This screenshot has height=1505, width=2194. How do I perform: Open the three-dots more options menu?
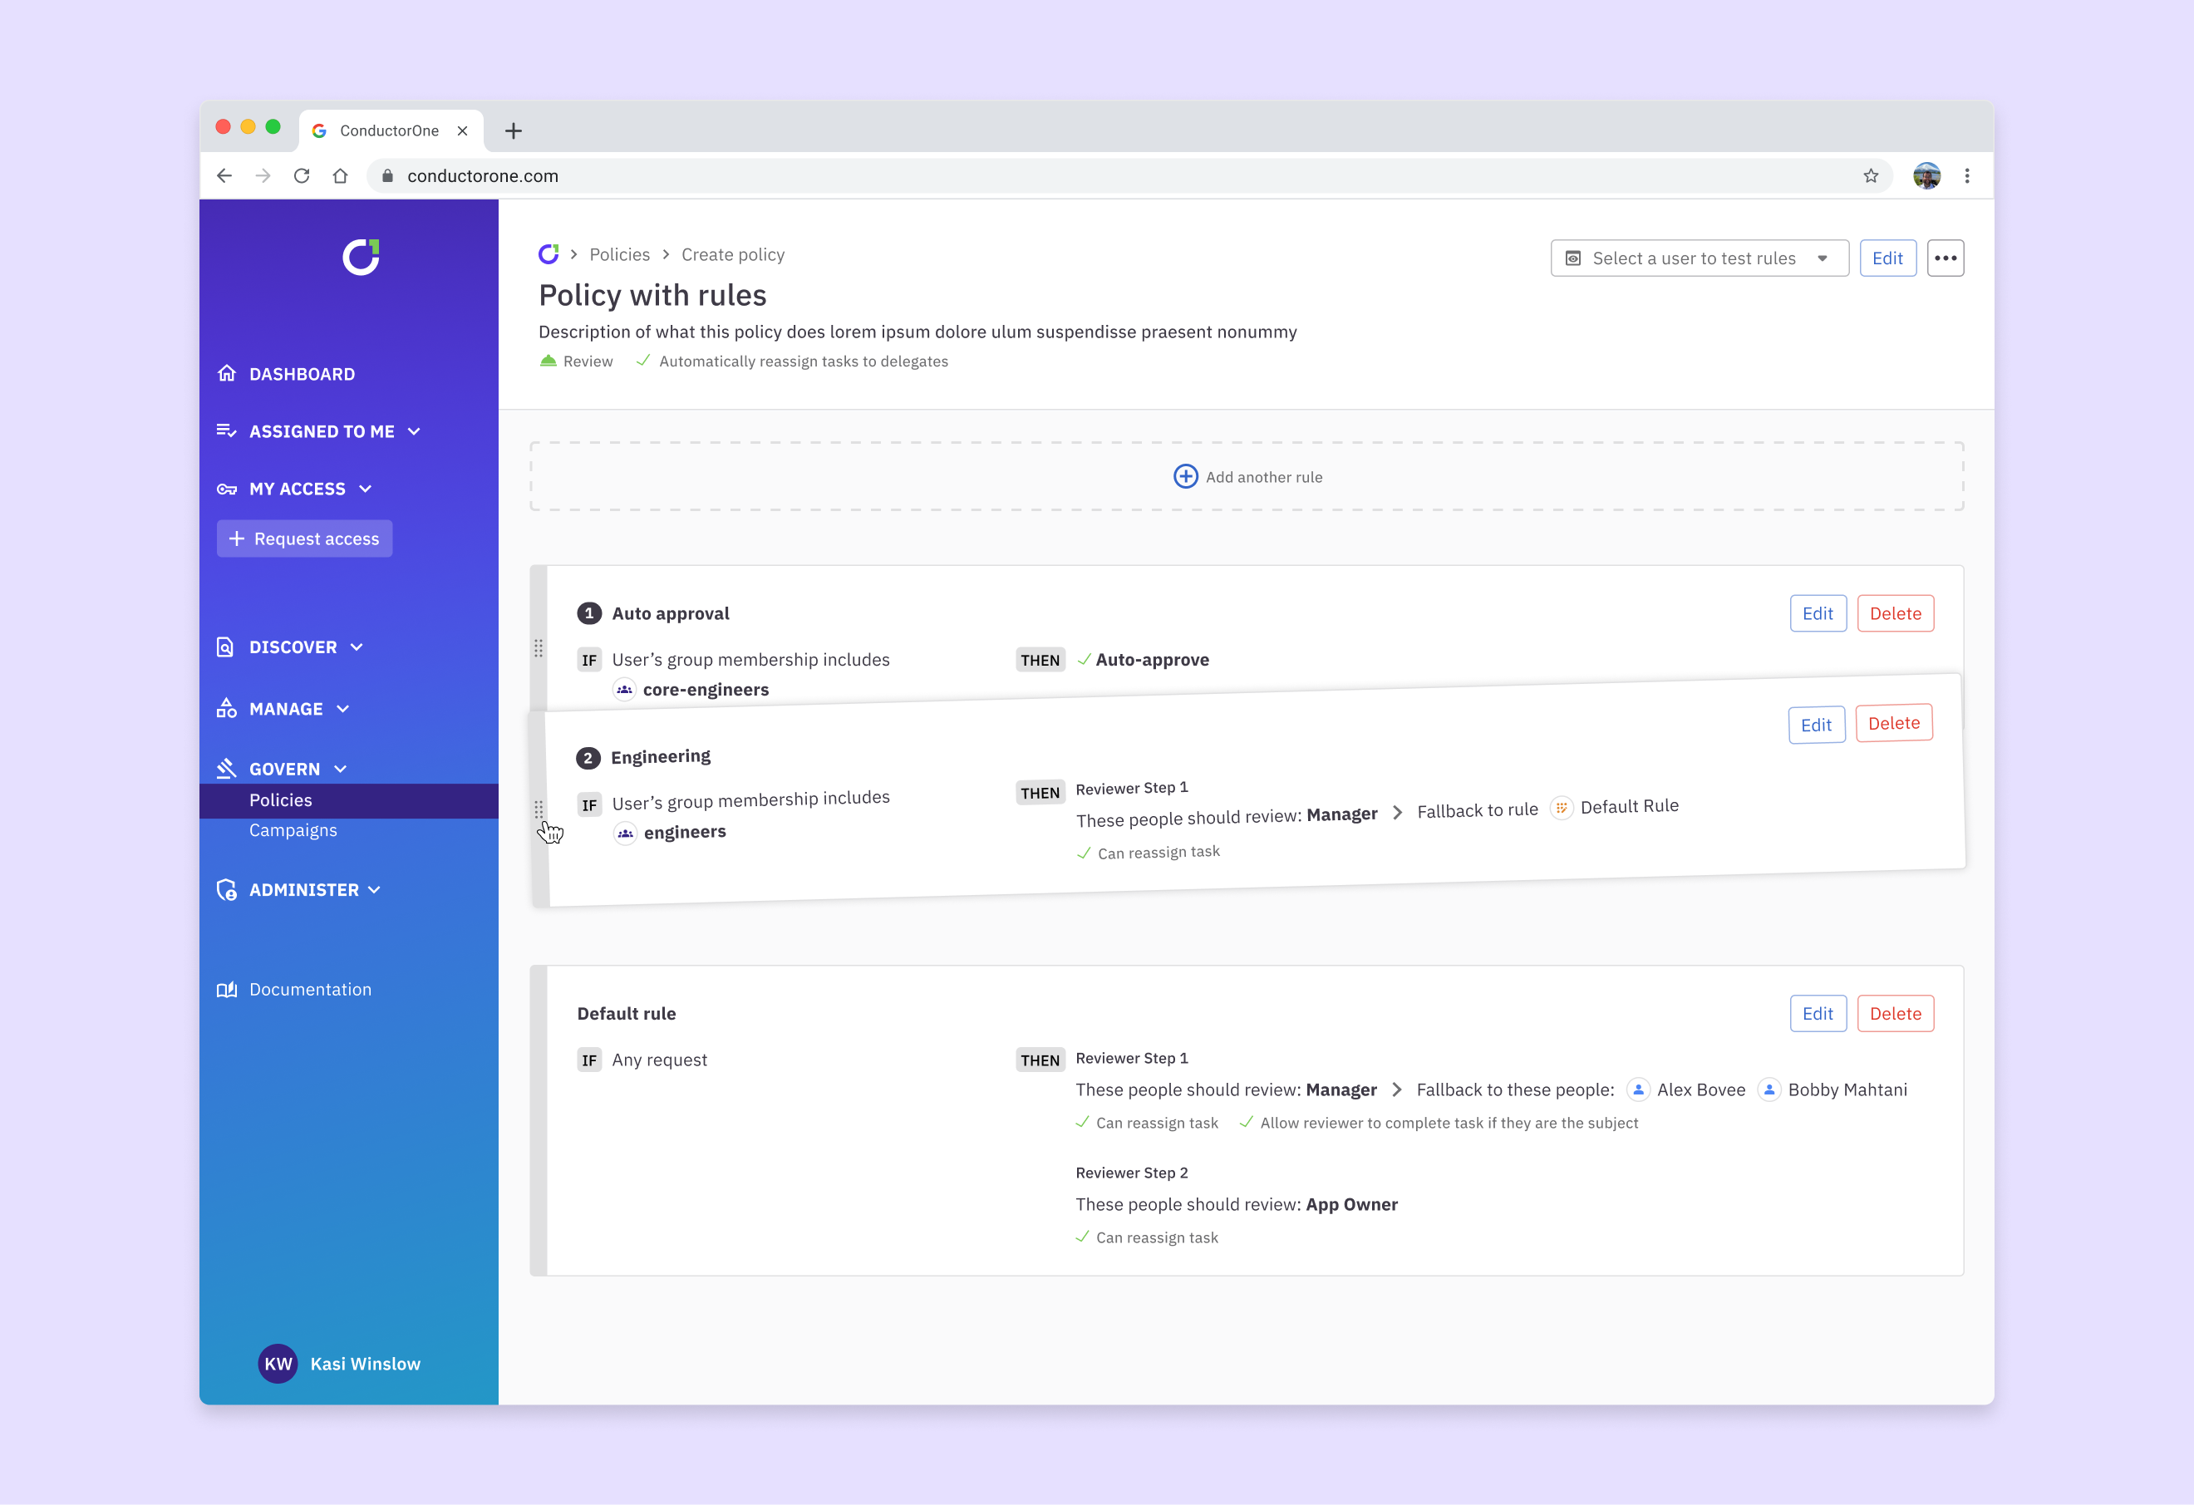click(x=1945, y=258)
